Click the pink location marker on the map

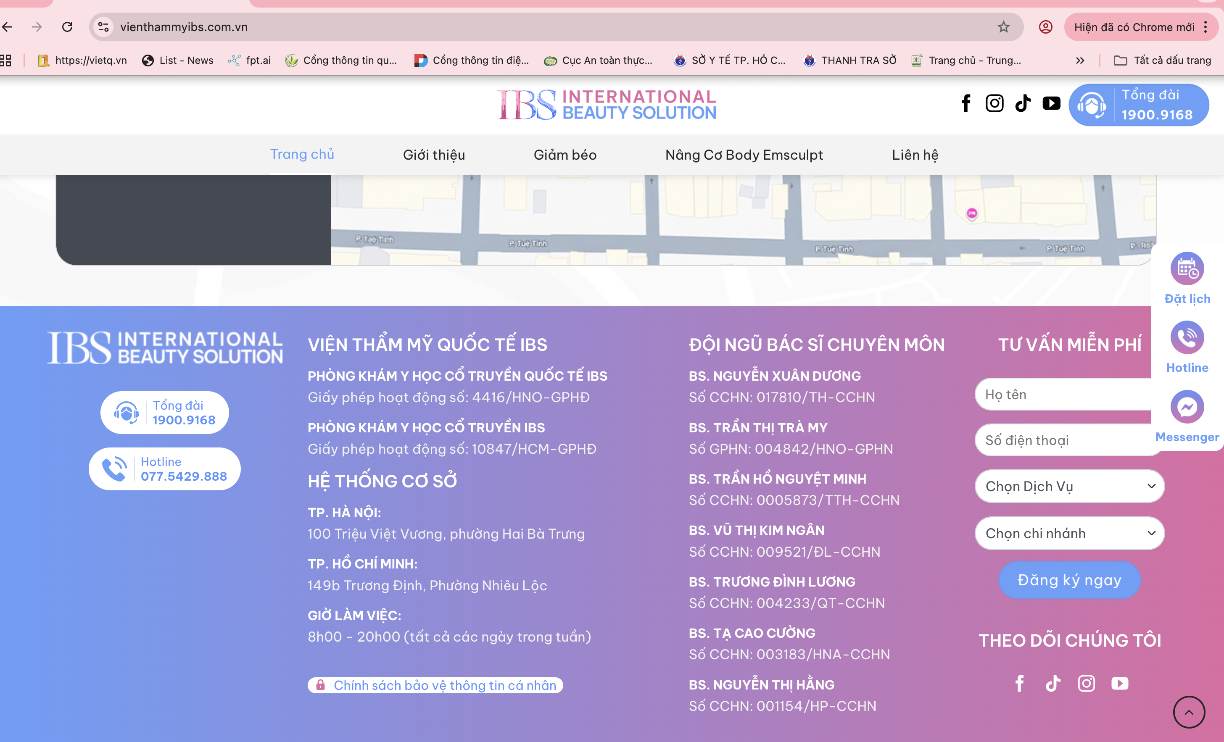point(972,213)
